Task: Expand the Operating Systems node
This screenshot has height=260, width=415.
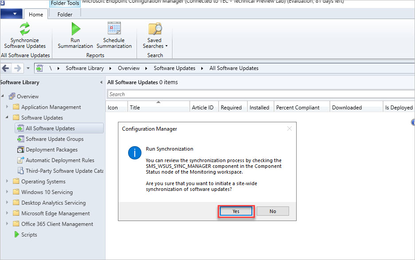Action: click(x=7, y=181)
